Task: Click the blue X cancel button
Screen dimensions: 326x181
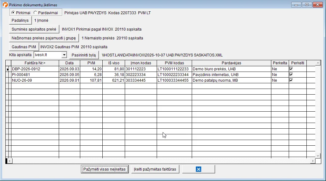Action: tap(199, 169)
